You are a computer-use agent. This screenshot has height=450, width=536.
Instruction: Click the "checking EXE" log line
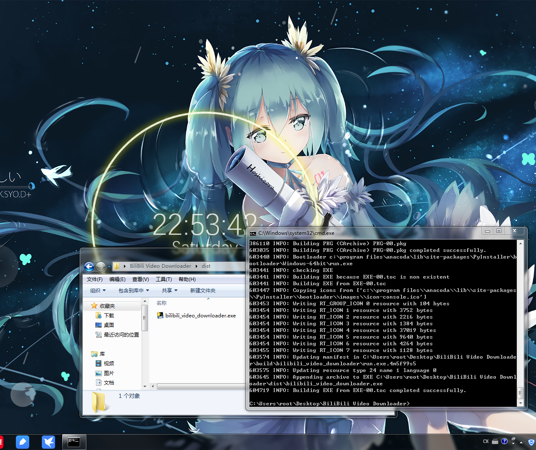pos(291,270)
